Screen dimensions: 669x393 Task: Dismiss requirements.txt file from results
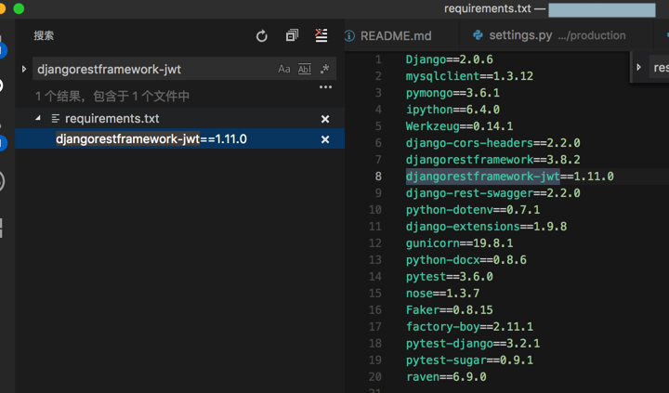(325, 119)
